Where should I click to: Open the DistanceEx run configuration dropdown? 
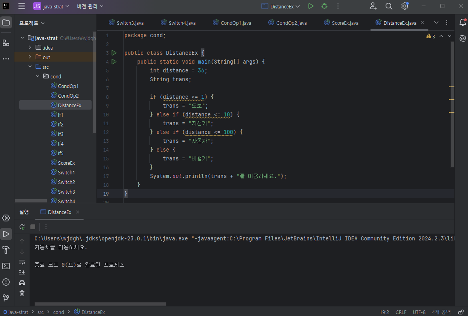click(x=280, y=6)
